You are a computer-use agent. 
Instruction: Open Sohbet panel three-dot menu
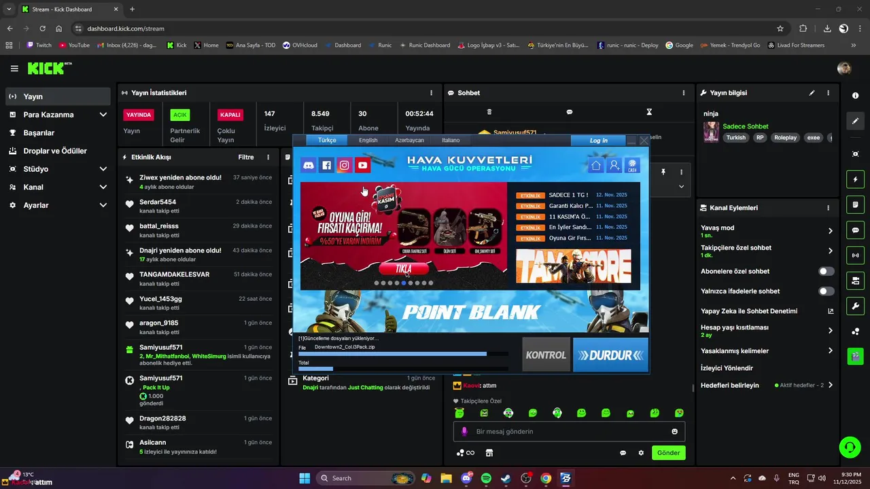pos(684,92)
